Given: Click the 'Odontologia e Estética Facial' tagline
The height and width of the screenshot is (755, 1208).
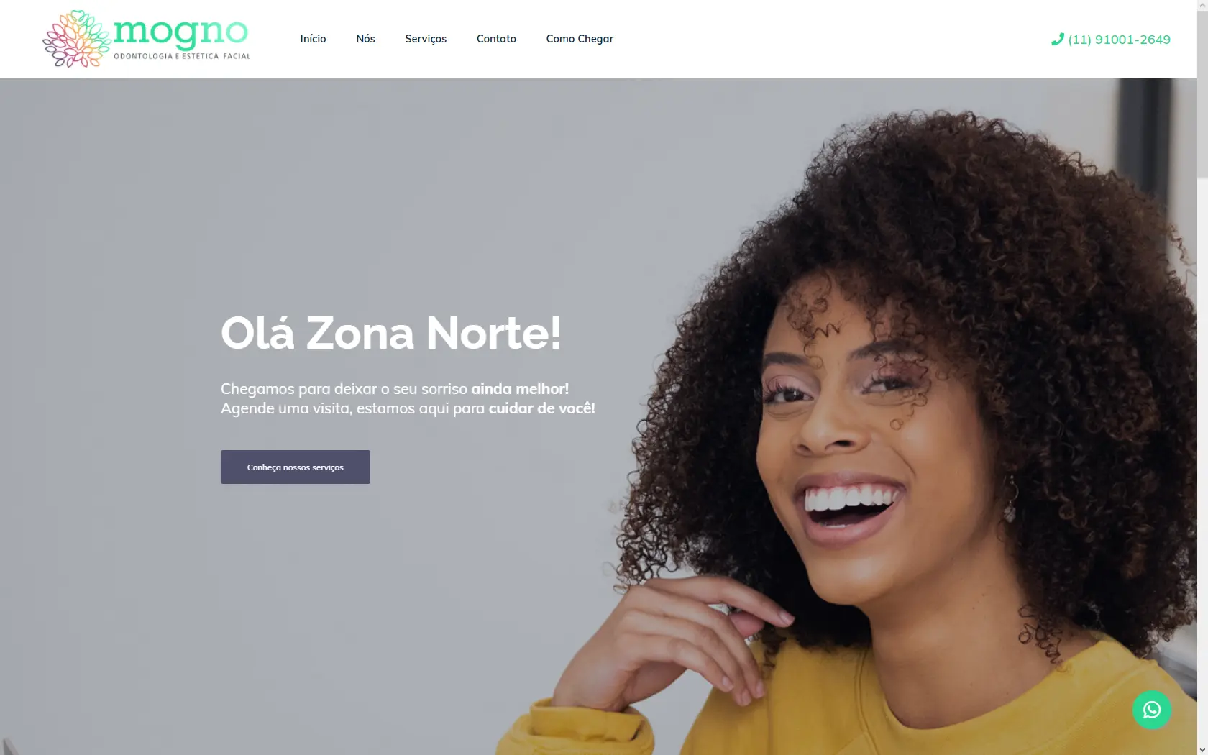Looking at the screenshot, I should [182, 56].
